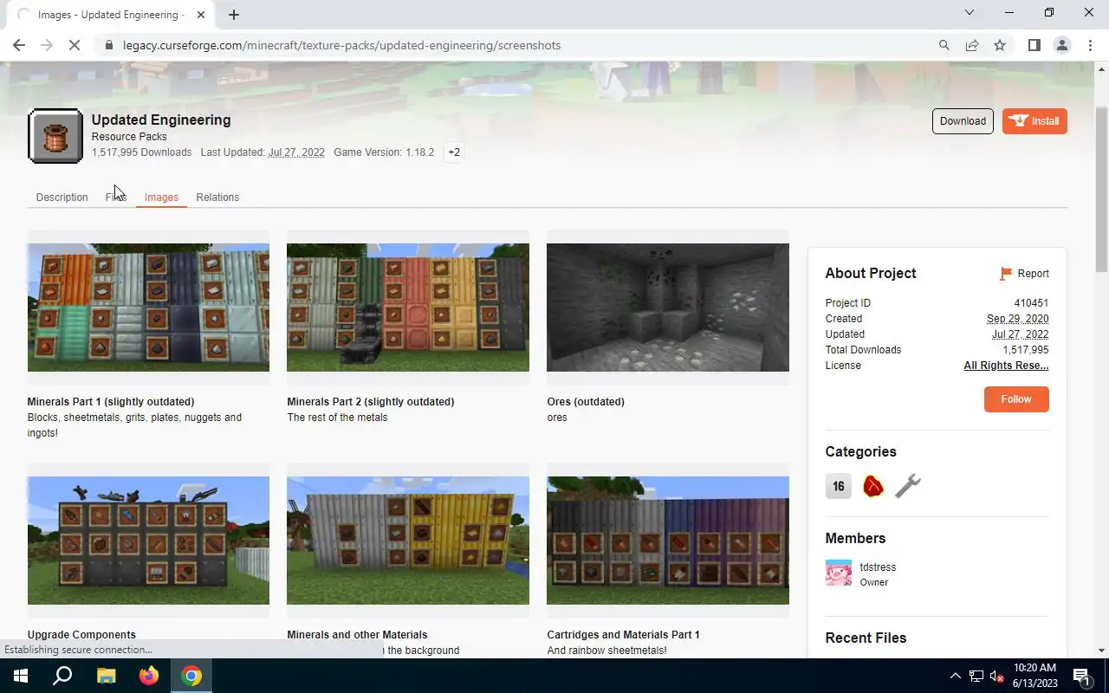Open tdstress member profile link
The width and height of the screenshot is (1109, 693).
pyautogui.click(x=878, y=567)
